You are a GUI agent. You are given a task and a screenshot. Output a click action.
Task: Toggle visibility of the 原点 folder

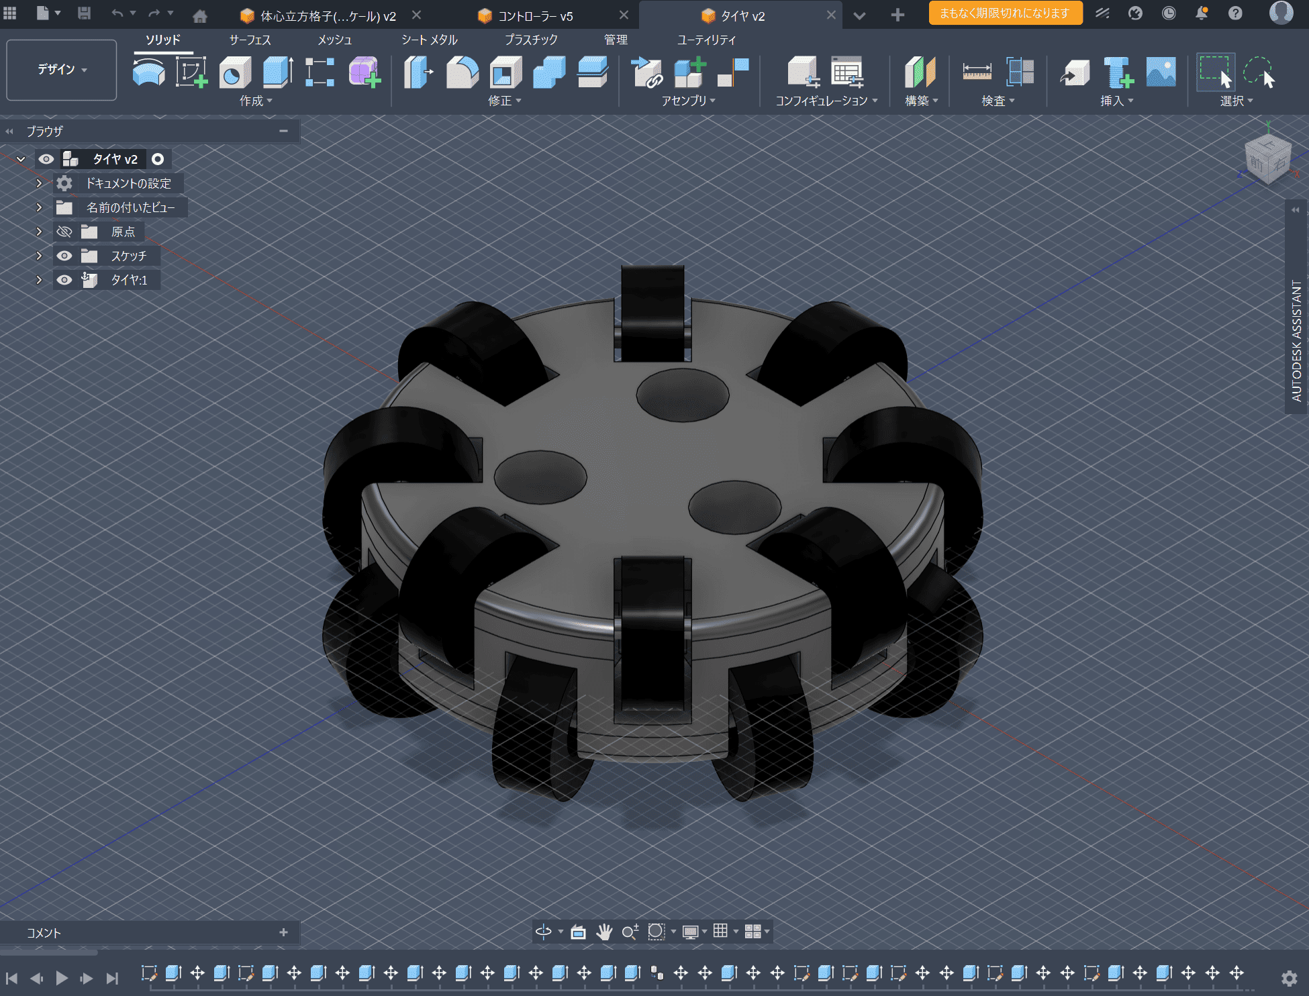[64, 232]
